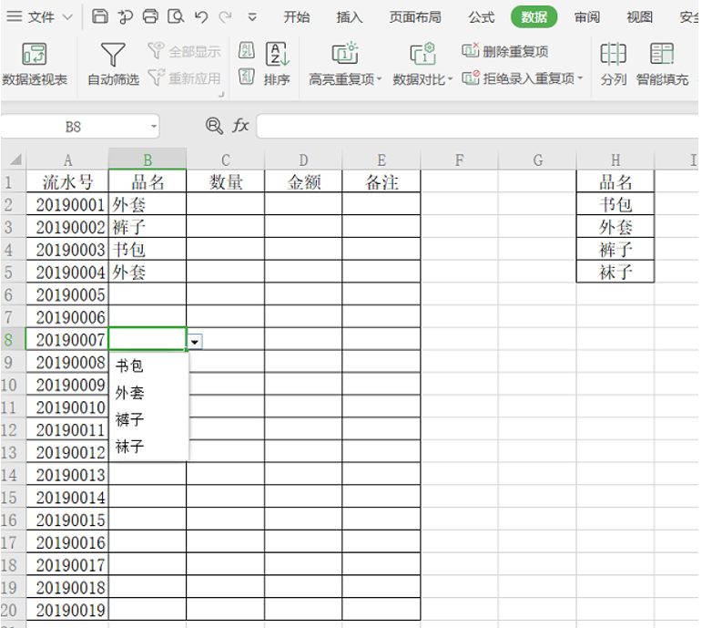This screenshot has height=628, width=702.
Task: Select column A header
Action: point(67,160)
